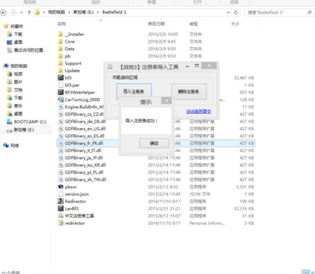
Task: Click the search magnifier icon
Action: [310, 12]
